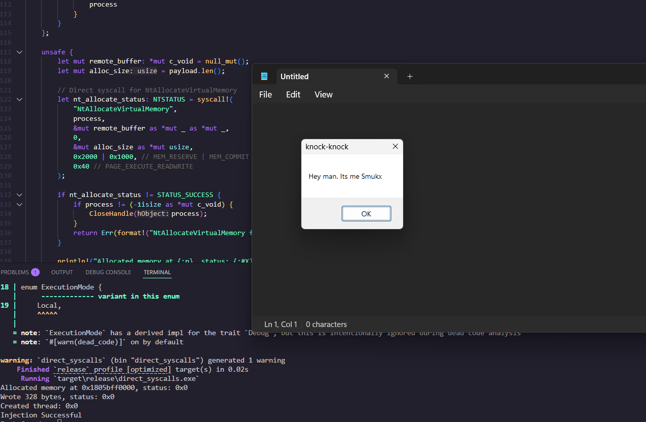This screenshot has height=422, width=646.
Task: Close the knock-knock message box
Action: click(x=395, y=147)
